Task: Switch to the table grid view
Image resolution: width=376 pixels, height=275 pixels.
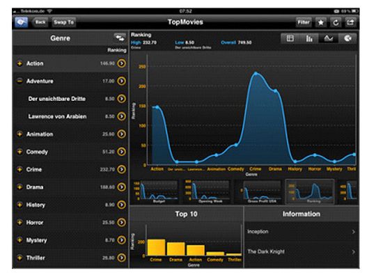Action: [x=290, y=38]
